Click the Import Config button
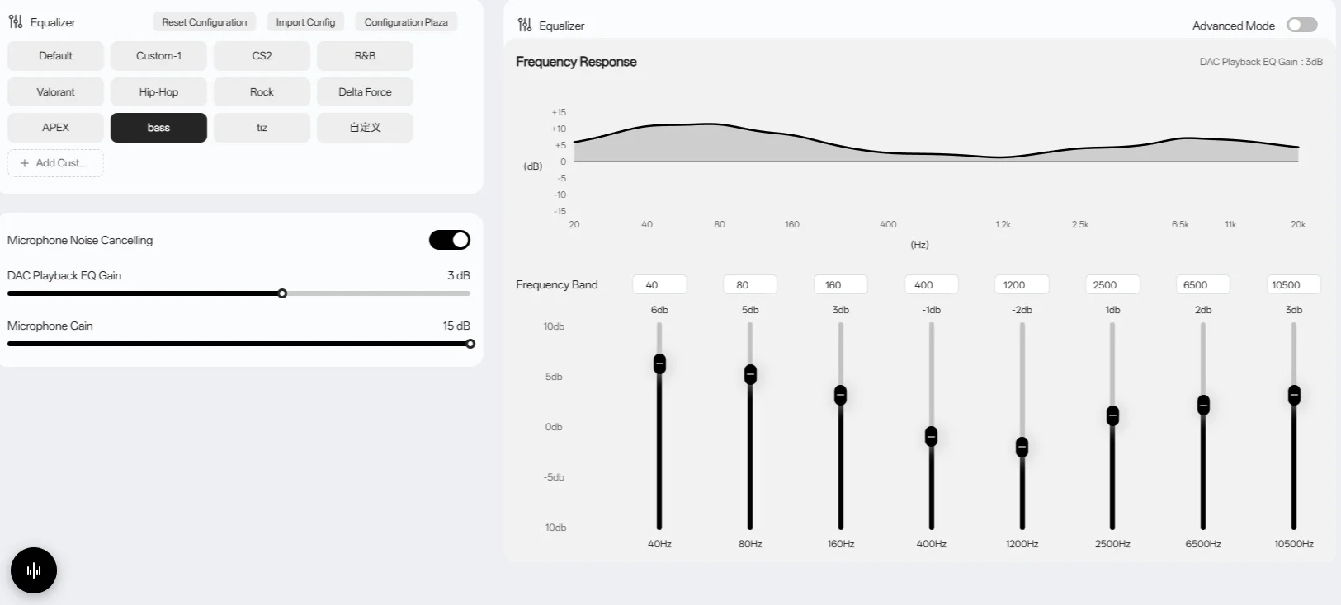 point(305,22)
